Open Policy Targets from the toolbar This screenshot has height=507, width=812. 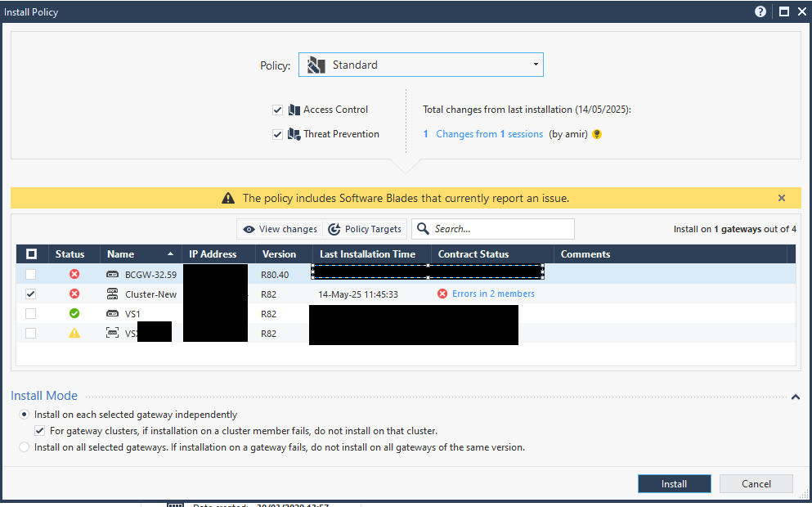pyautogui.click(x=365, y=230)
